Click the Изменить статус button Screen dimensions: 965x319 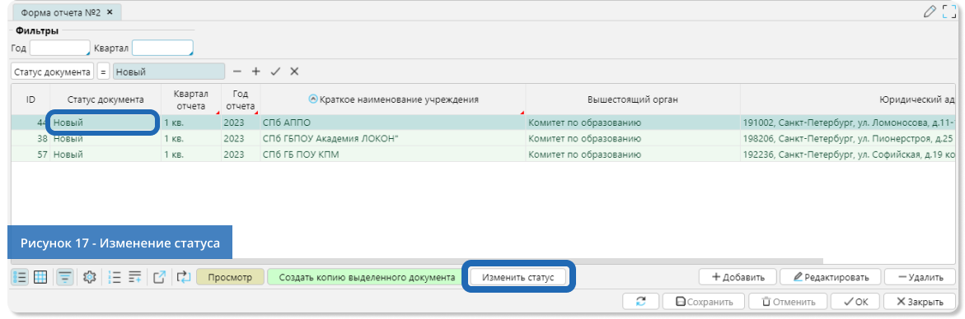(x=518, y=277)
